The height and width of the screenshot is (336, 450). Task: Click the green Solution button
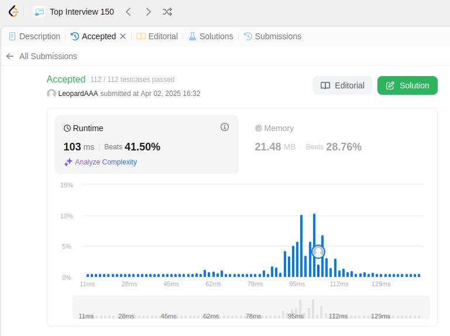pyautogui.click(x=407, y=85)
